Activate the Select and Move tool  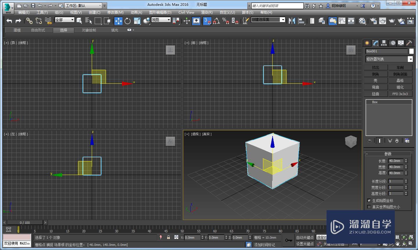pyautogui.click(x=118, y=21)
